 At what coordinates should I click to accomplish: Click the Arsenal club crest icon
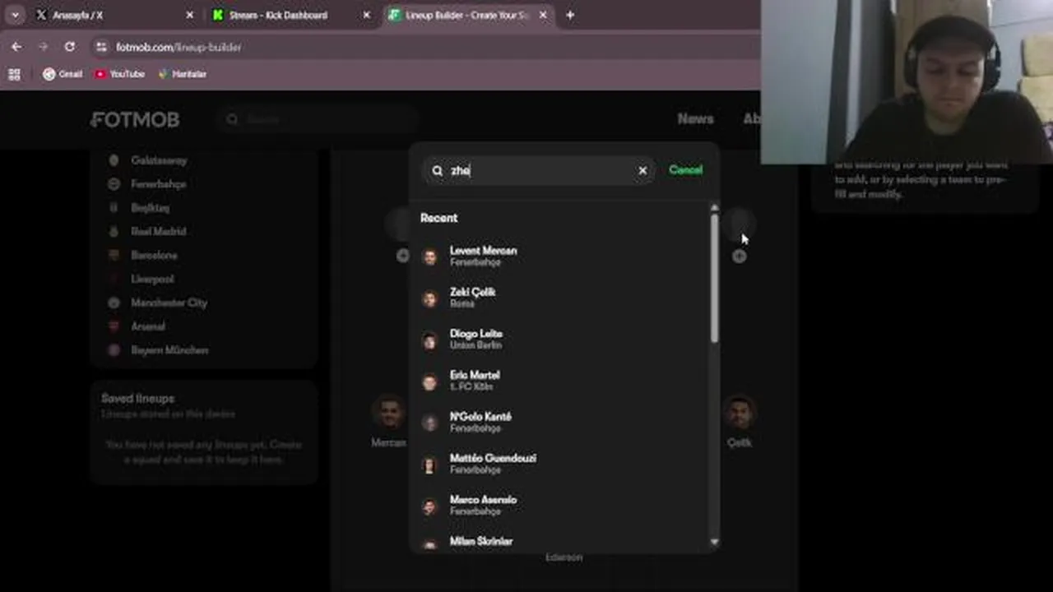pos(114,326)
